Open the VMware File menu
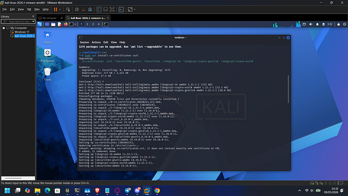The image size is (348, 196). click(4, 9)
